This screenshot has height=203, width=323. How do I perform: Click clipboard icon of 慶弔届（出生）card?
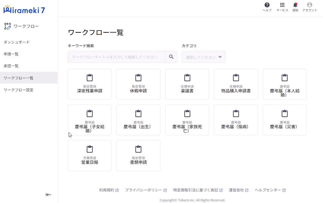139,113
